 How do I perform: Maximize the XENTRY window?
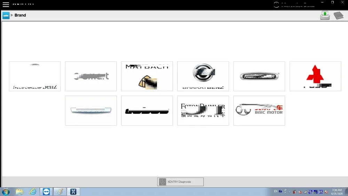click(332, 2)
